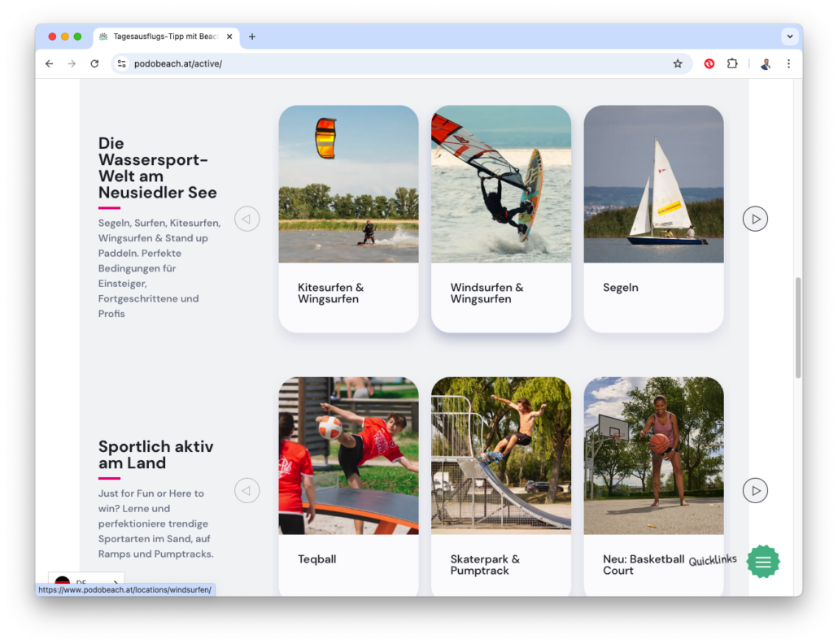Close the Tagesausflugs-Tipp tab
The width and height of the screenshot is (838, 643).
pyautogui.click(x=229, y=37)
